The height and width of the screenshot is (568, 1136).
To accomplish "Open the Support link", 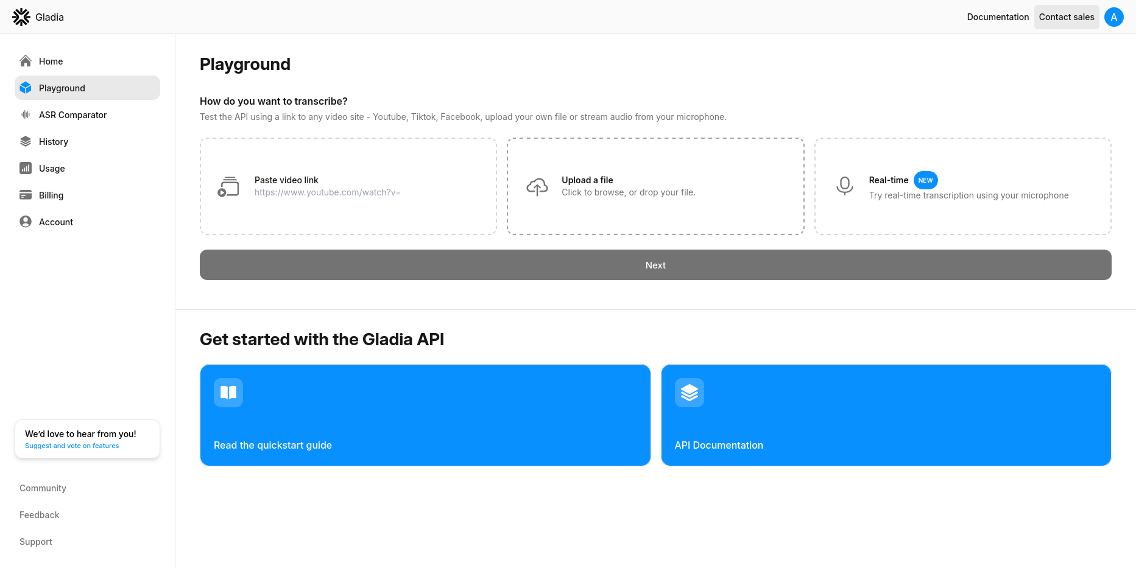I will point(35,542).
